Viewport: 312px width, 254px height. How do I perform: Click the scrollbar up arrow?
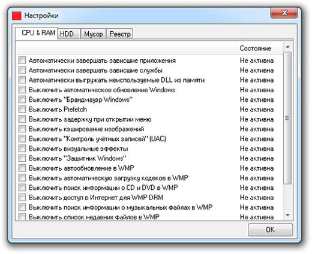pos(288,47)
